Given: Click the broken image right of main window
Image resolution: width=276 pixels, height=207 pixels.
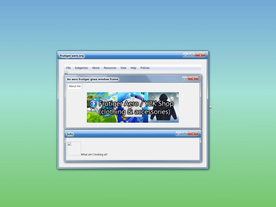Looking at the screenshot, I should 214,110.
